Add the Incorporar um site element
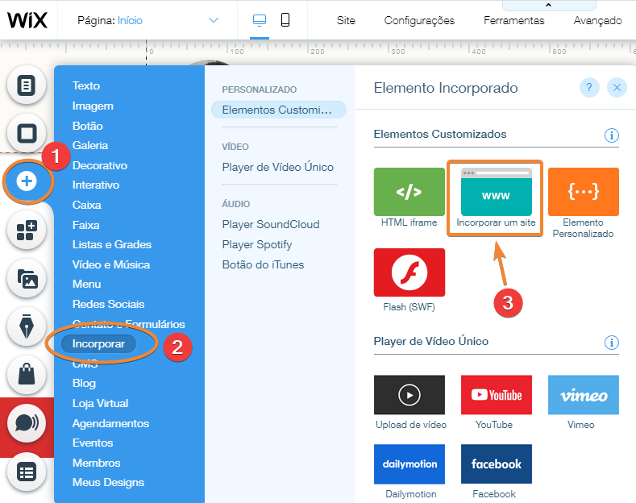Viewport: 636px width, 503px height. coord(496,192)
